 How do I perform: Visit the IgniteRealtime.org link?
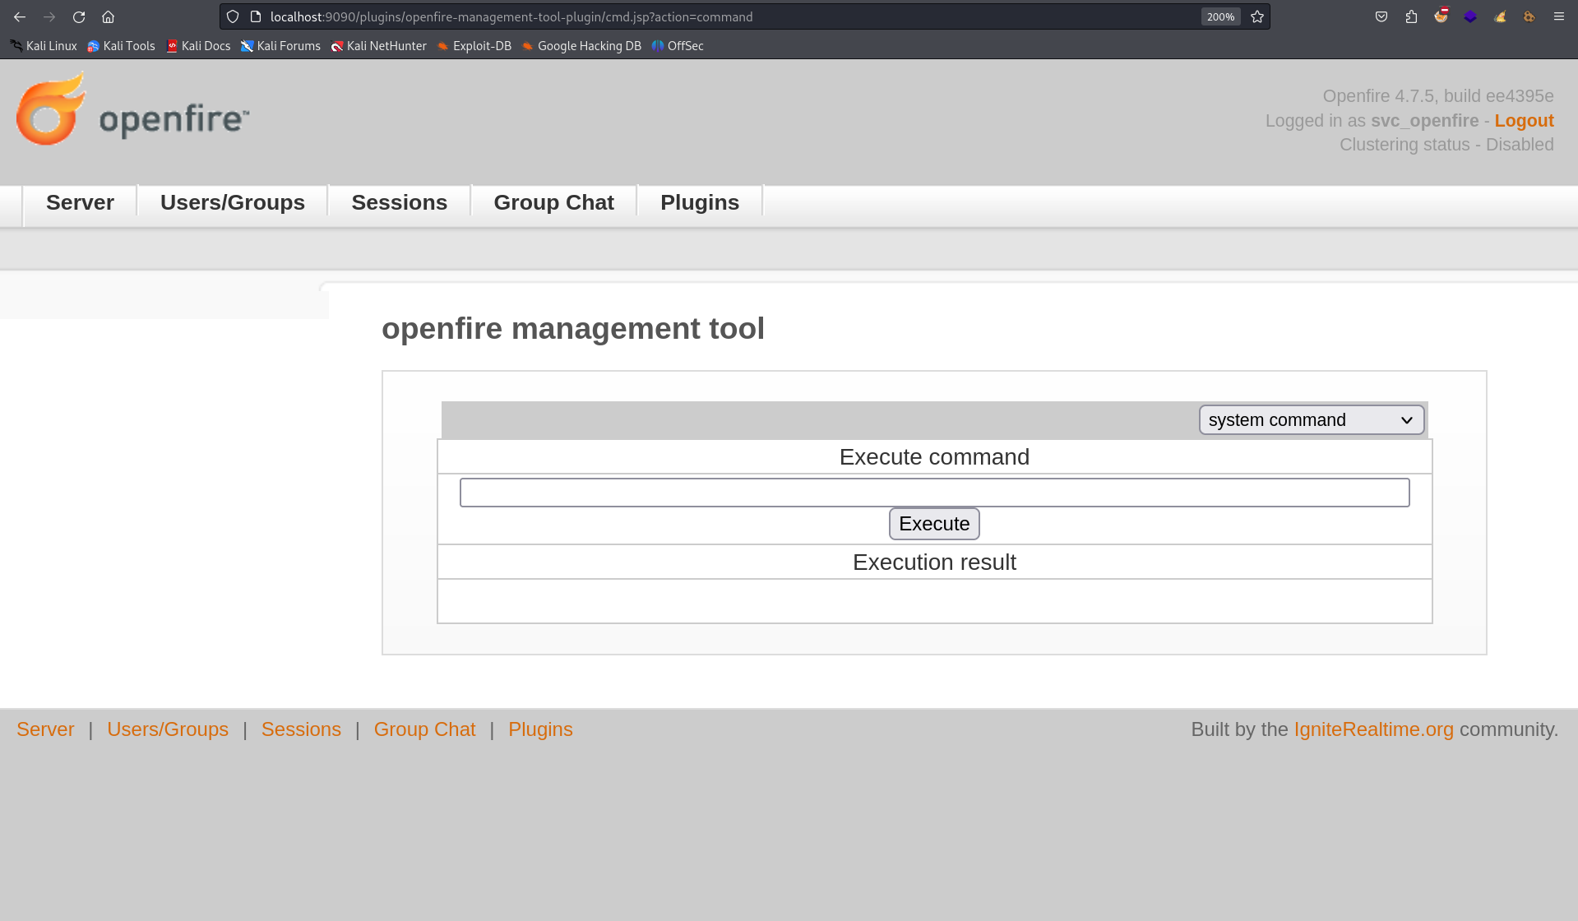coord(1373,729)
